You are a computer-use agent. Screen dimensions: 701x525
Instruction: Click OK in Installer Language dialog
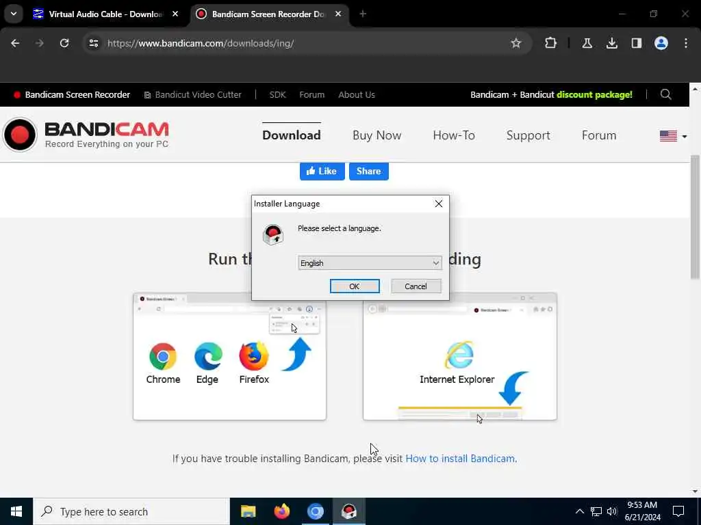pos(355,286)
